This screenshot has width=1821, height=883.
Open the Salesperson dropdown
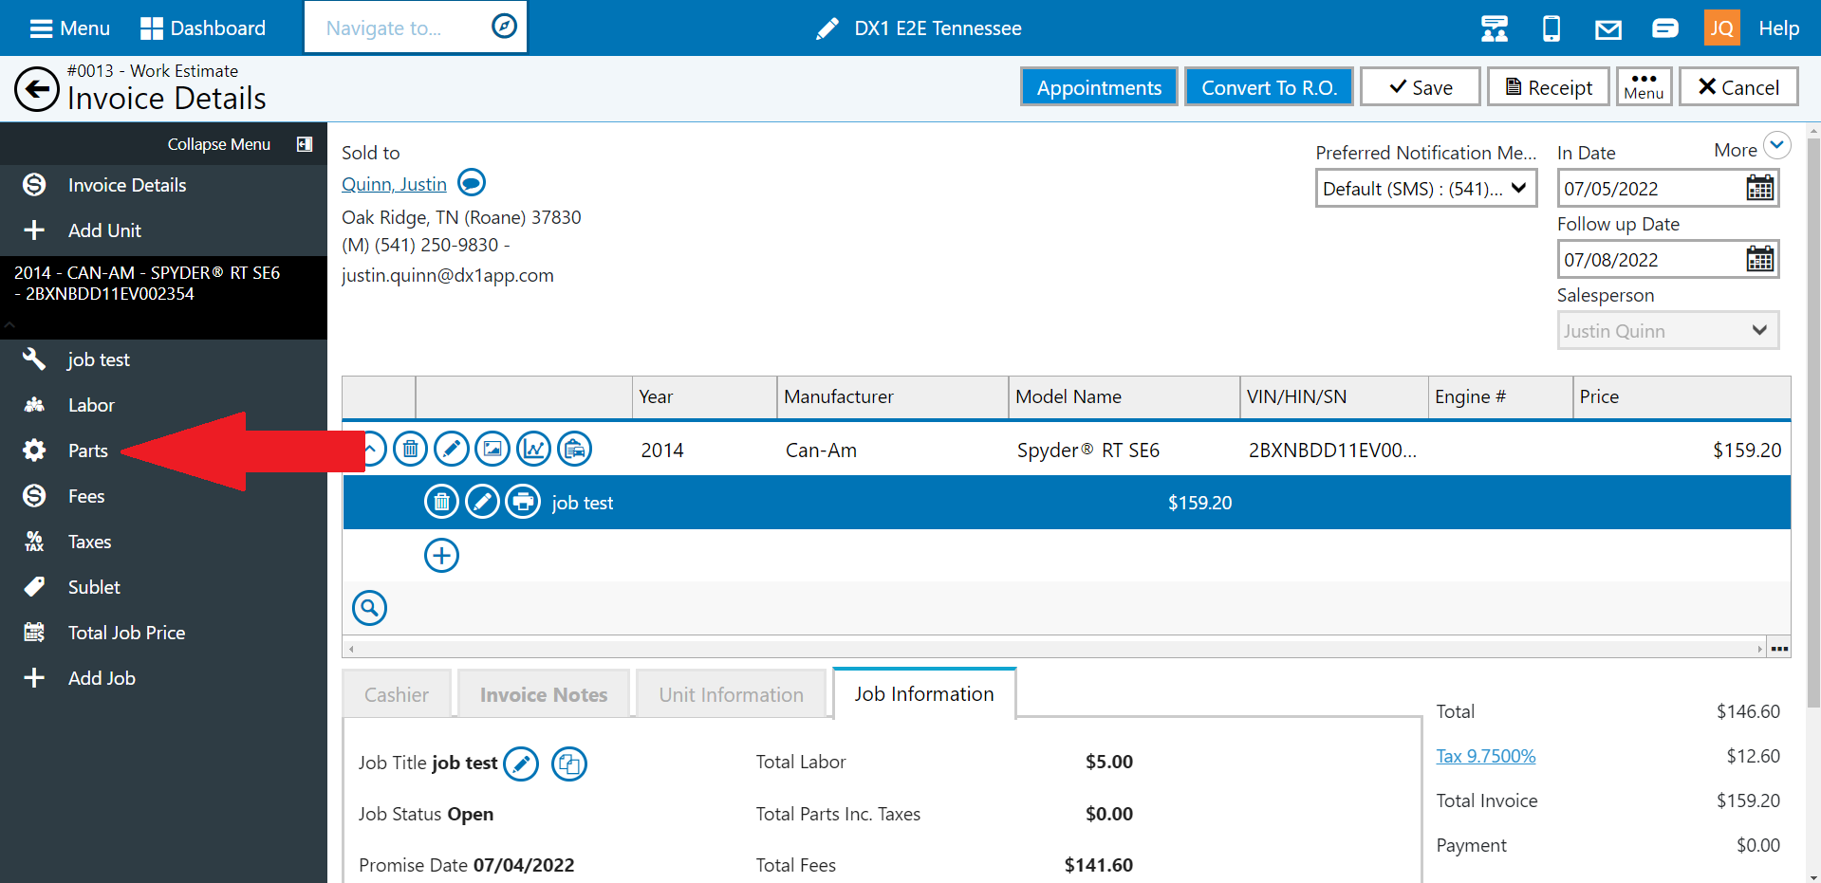1667,331
